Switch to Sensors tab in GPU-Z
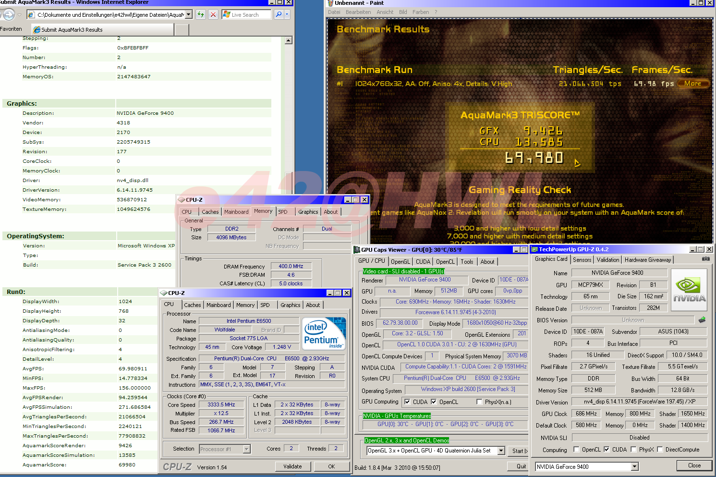 click(x=582, y=260)
